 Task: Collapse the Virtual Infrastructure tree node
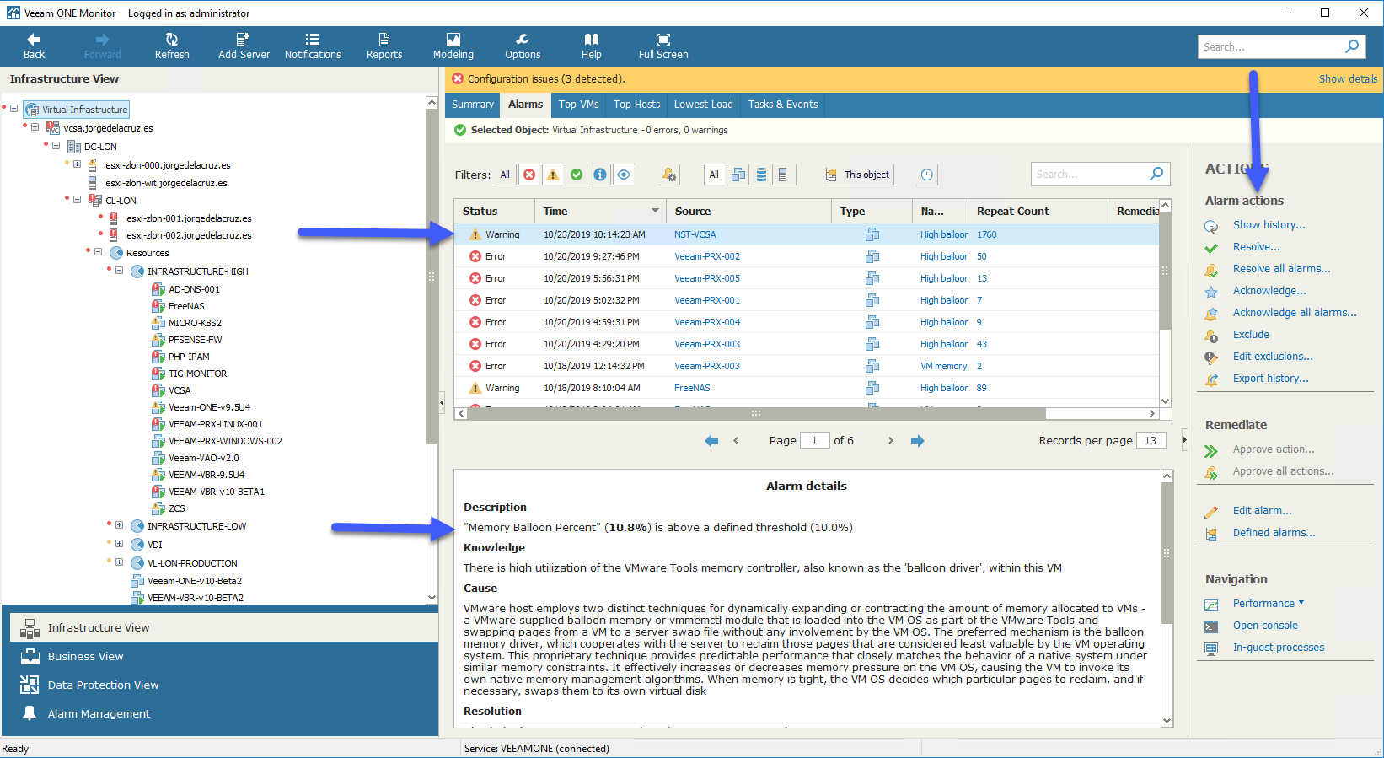click(14, 109)
